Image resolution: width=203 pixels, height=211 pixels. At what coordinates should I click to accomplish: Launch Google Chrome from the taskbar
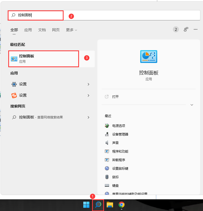click(x=122, y=205)
